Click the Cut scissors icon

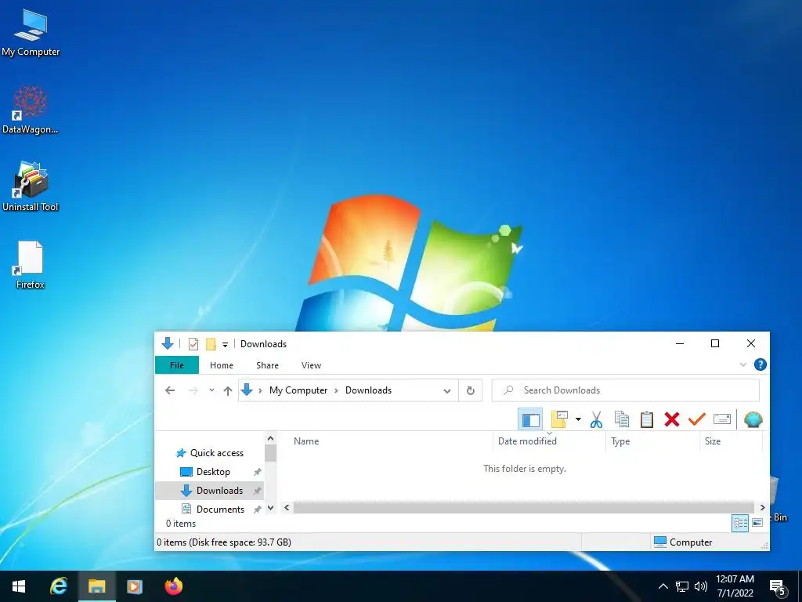tap(596, 419)
